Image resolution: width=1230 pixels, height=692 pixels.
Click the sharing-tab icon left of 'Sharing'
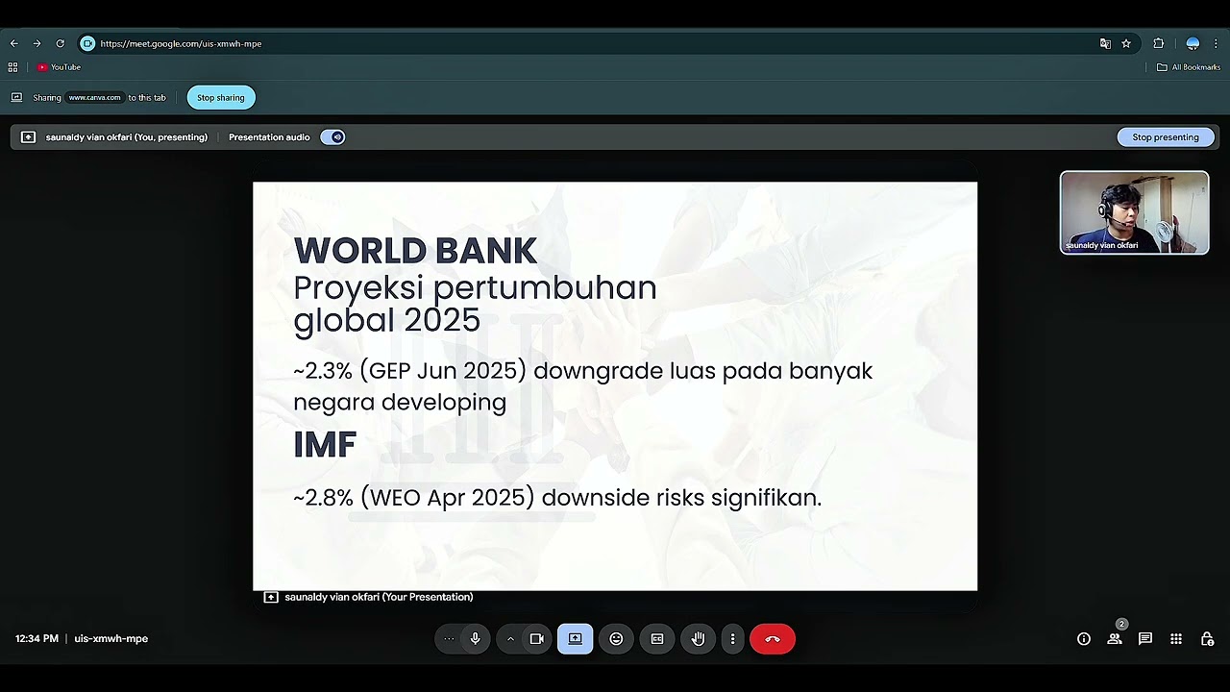tap(16, 97)
